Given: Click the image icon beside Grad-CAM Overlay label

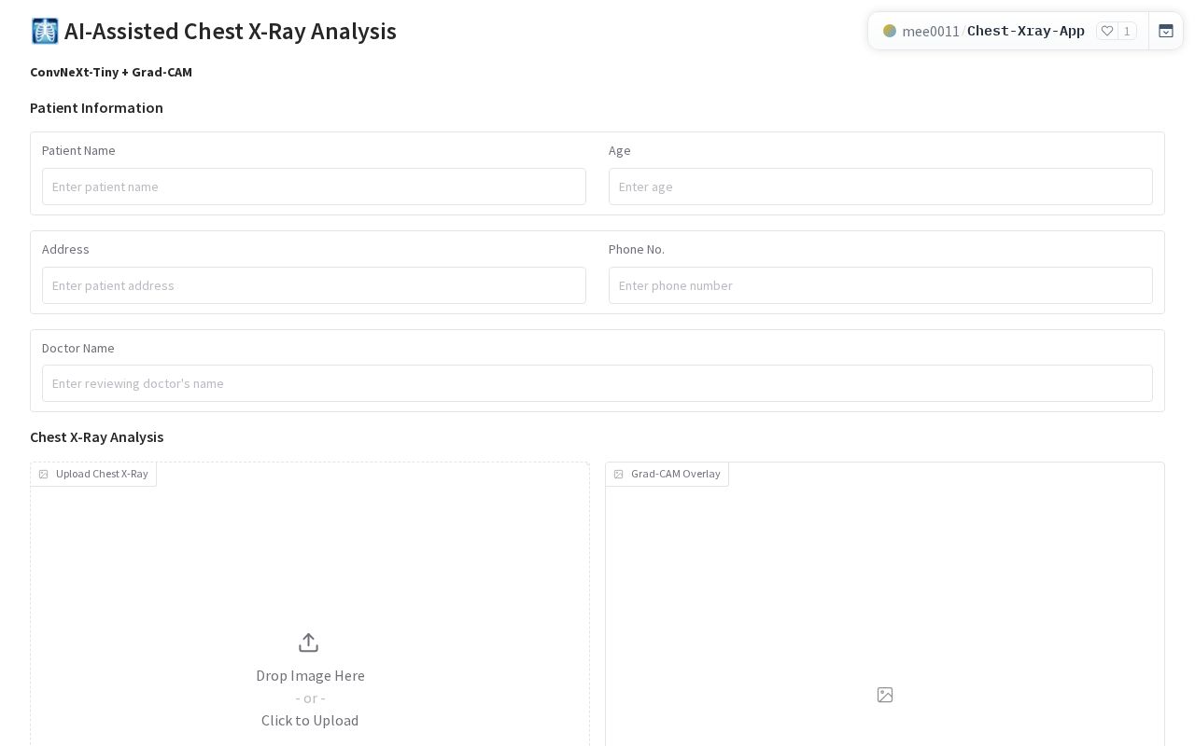Looking at the screenshot, I should coord(618,474).
